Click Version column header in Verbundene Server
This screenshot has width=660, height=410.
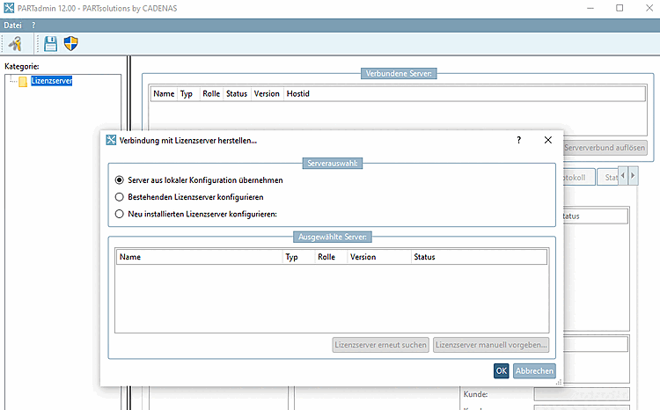(x=267, y=94)
